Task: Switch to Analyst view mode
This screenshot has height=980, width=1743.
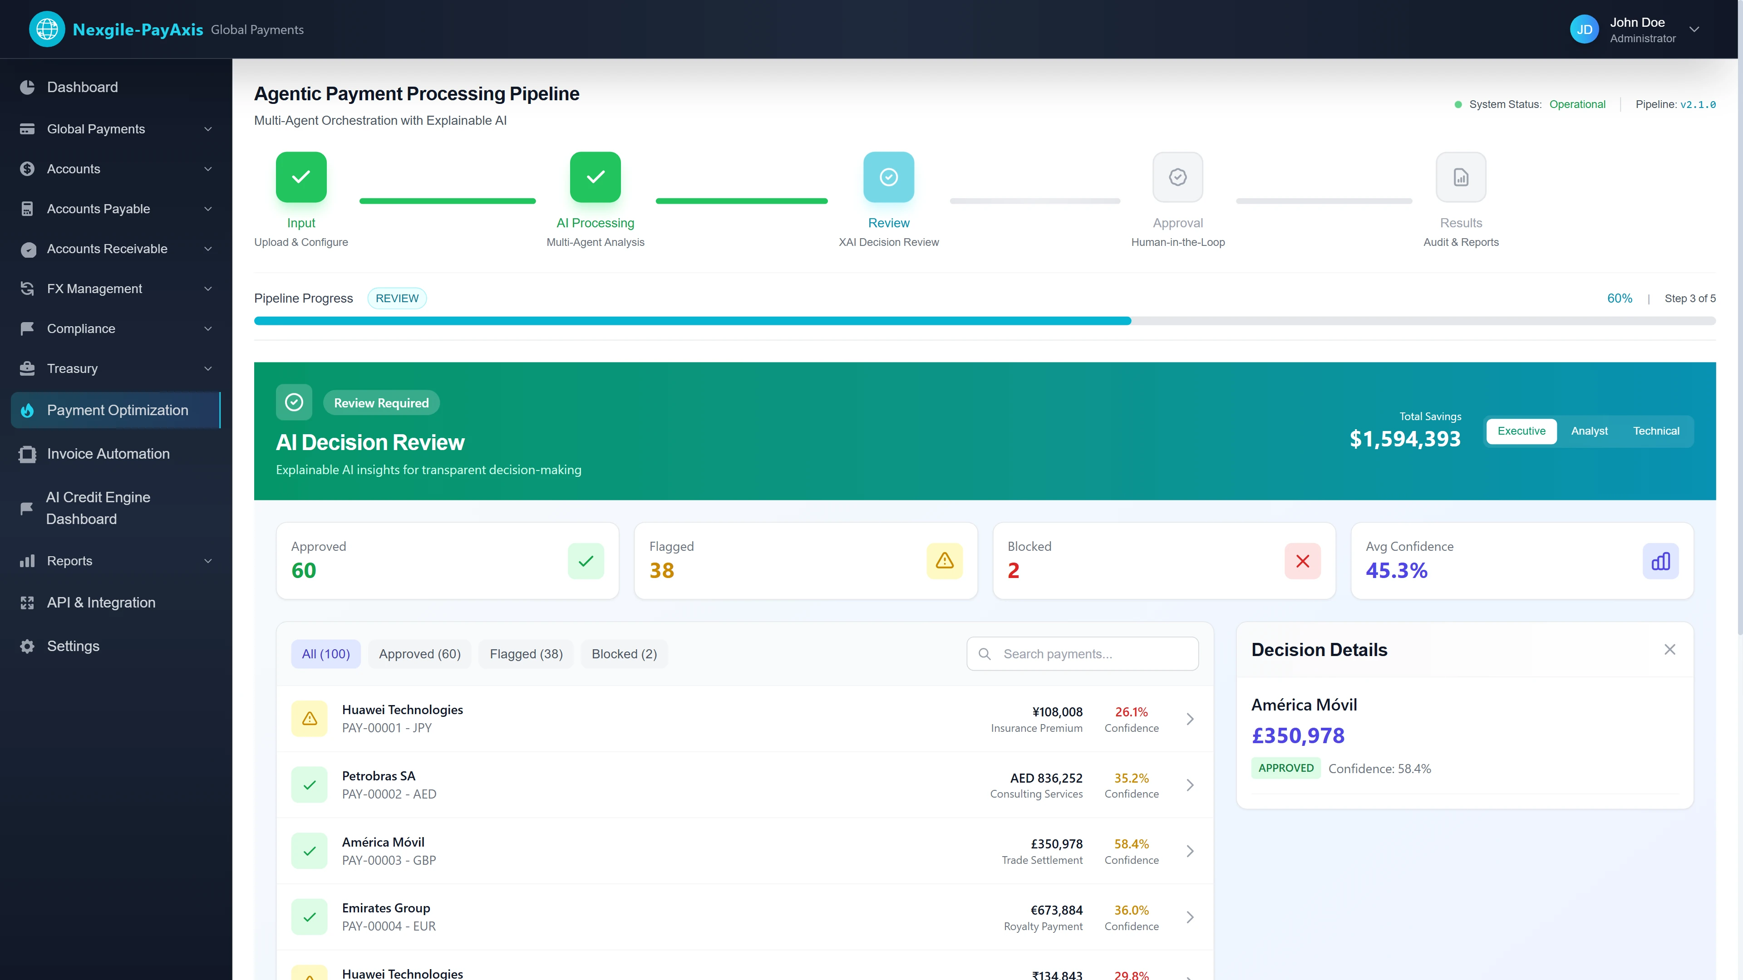Action: (1589, 431)
